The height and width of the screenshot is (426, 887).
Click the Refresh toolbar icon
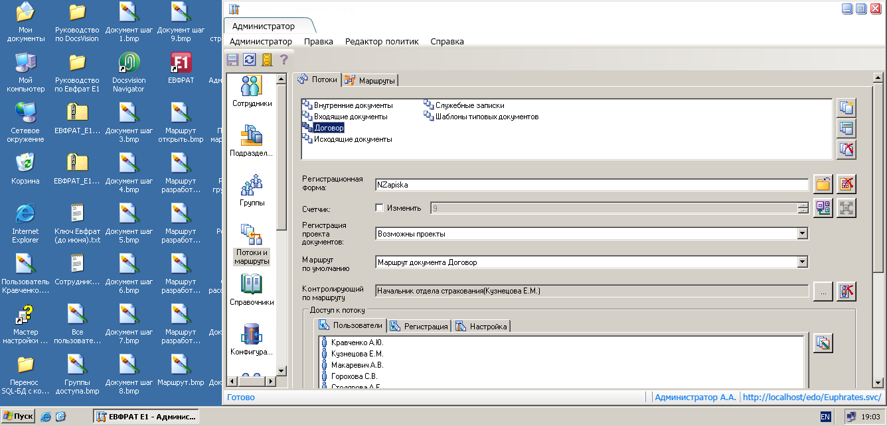pyautogui.click(x=249, y=60)
